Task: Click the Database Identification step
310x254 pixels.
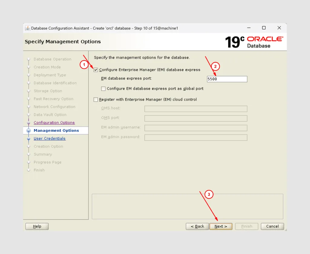Action: click(55, 83)
